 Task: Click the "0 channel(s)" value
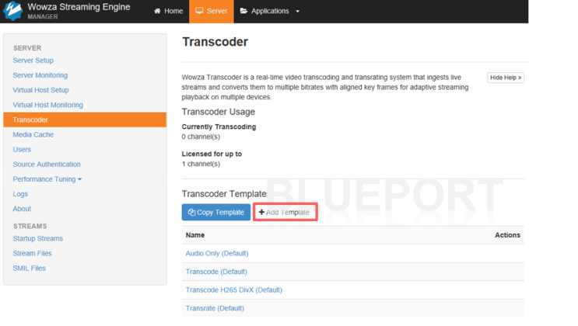pos(201,137)
